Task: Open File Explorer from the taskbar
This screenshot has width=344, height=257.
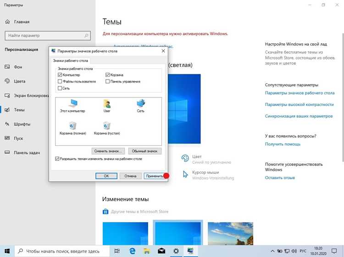Action: [147, 251]
